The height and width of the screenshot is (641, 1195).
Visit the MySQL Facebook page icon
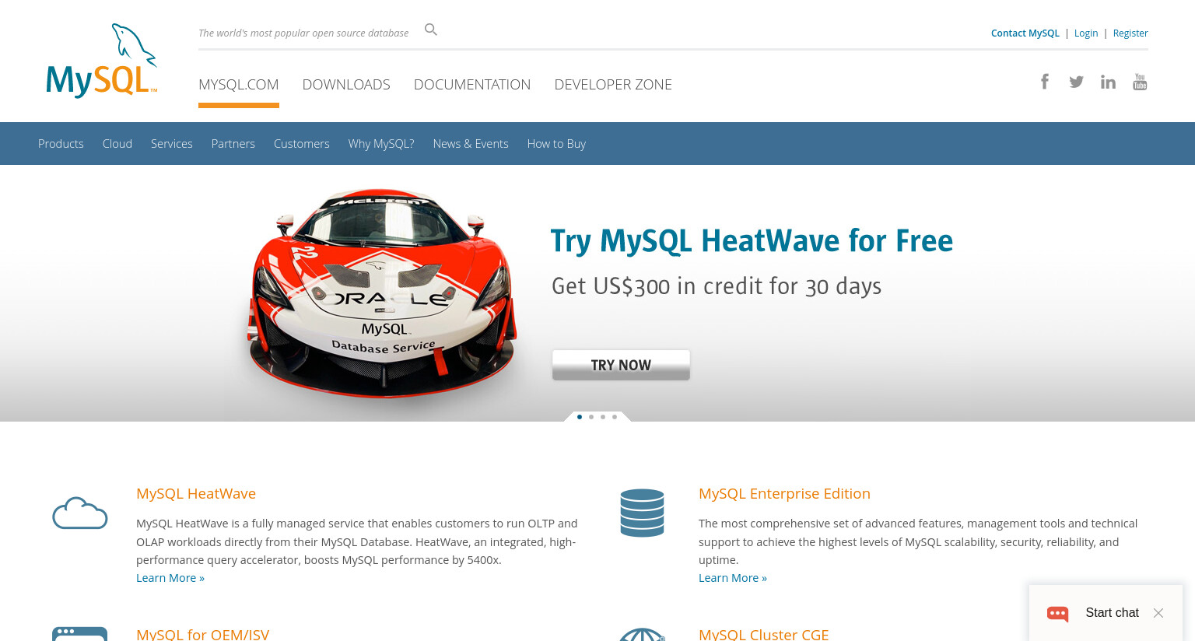click(x=1045, y=82)
